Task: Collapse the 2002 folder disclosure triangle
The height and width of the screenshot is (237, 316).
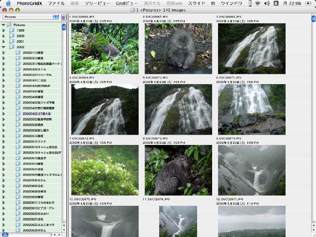Action: pyautogui.click(x=4, y=47)
